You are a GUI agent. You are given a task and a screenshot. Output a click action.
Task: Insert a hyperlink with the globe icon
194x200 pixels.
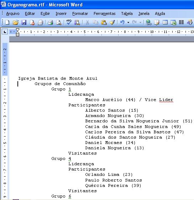point(148,22)
